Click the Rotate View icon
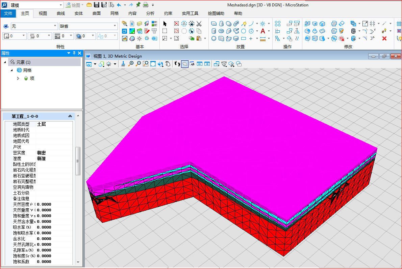This screenshot has height=269, width=402. tap(160, 64)
